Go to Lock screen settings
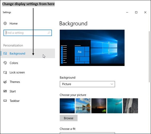 pos(17,72)
